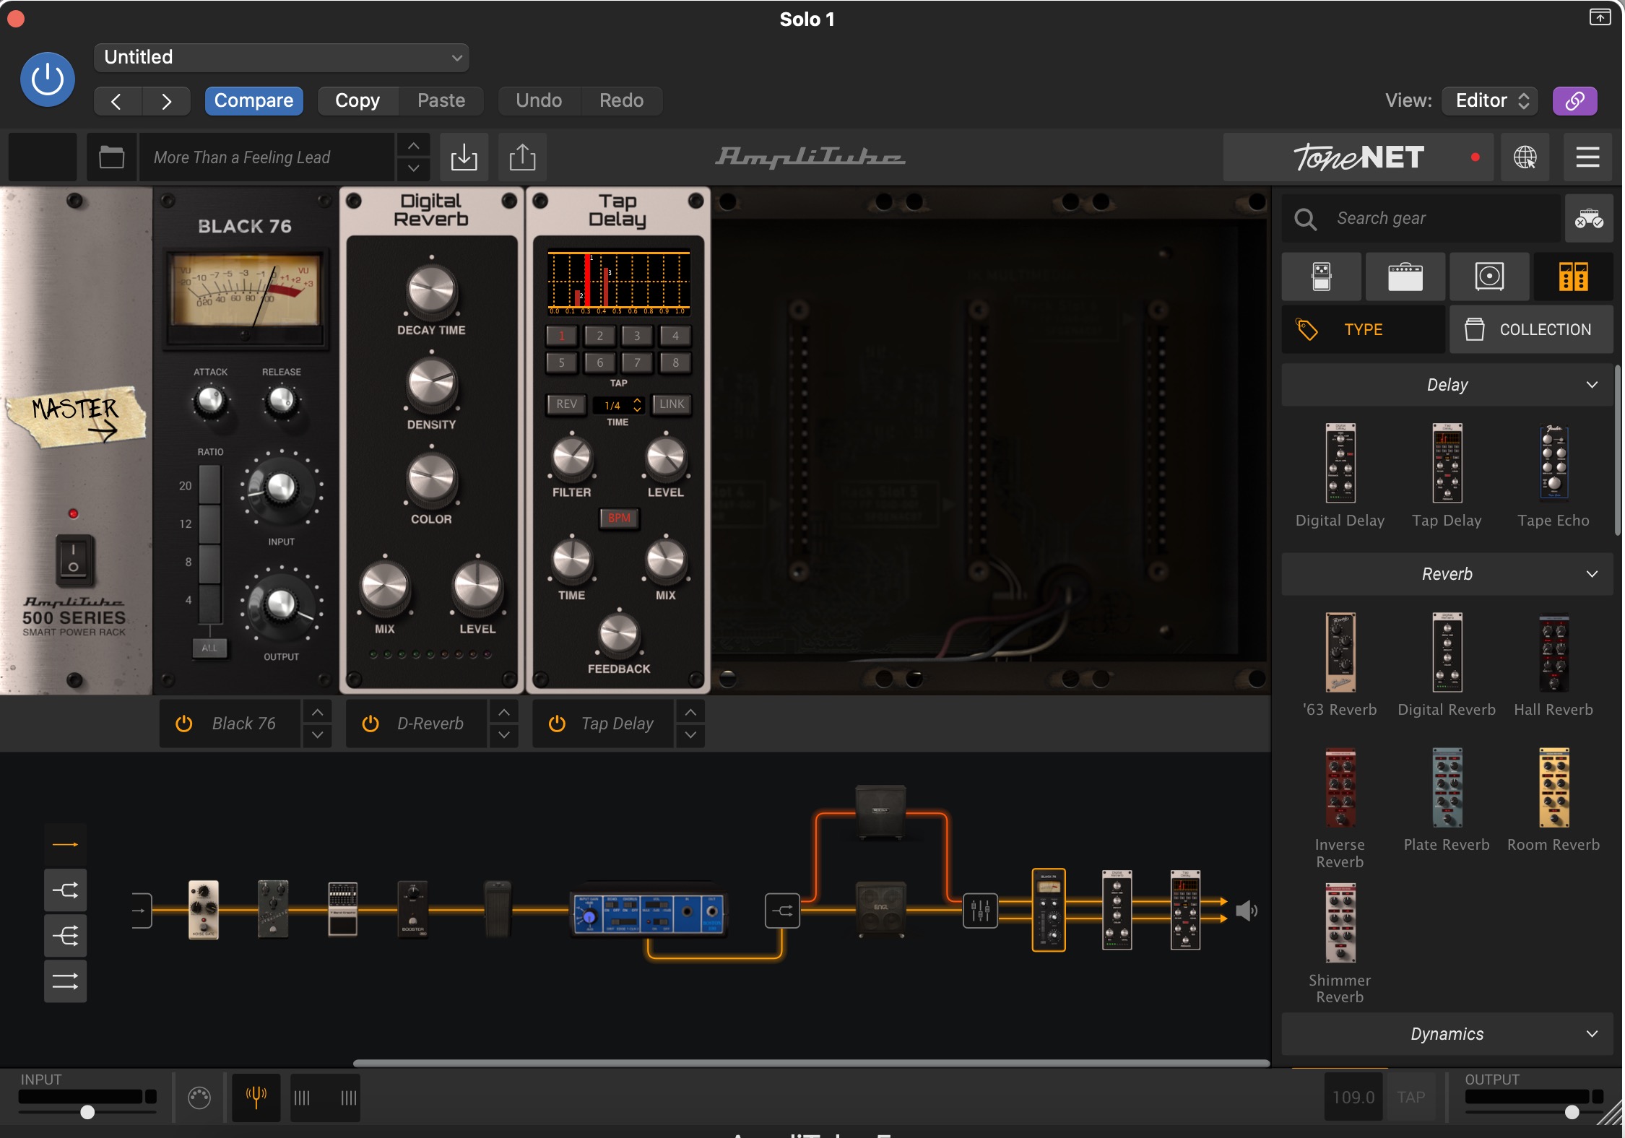Open the Untitled preset dropdown
Viewport: 1625px width, 1138px height.
pos(281,57)
